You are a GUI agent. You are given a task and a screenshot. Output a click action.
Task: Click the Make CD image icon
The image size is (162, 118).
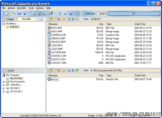[x=33, y=14]
